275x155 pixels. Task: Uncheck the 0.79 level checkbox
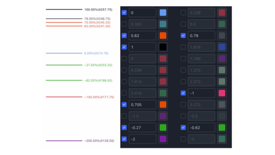coord(183,36)
